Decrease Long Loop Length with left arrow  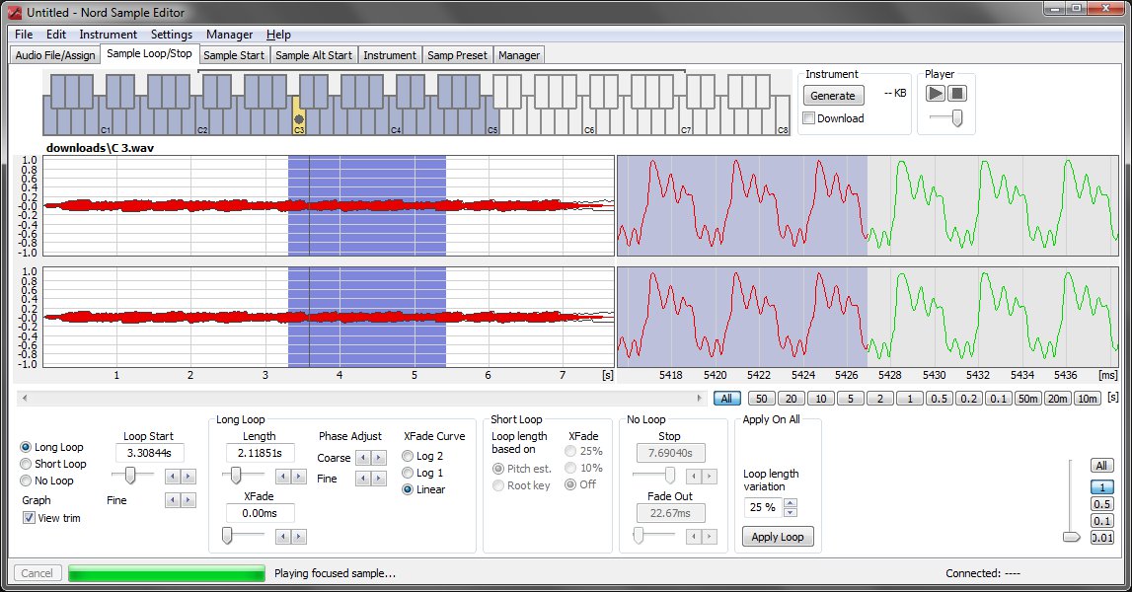[x=283, y=477]
